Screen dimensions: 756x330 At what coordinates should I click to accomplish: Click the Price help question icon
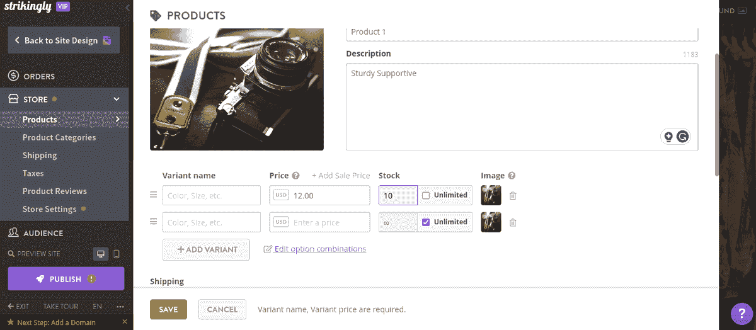click(x=295, y=176)
